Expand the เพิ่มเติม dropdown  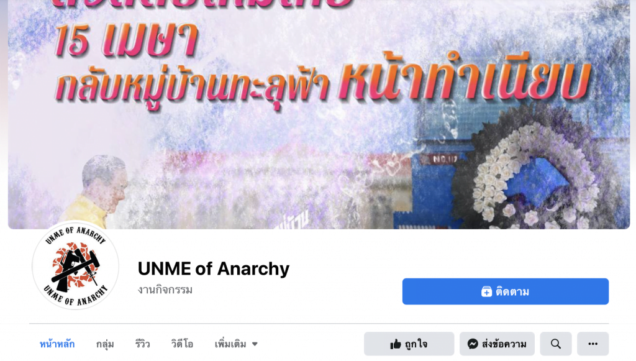(236, 344)
